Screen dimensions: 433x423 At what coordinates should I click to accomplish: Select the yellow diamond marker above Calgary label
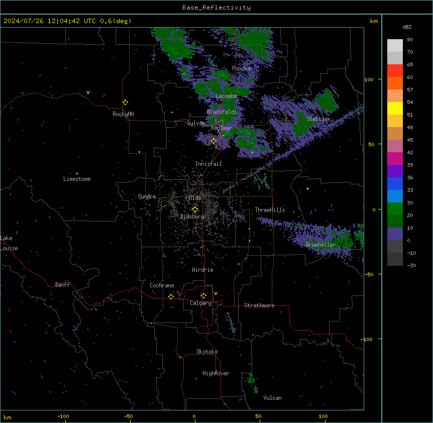203,296
